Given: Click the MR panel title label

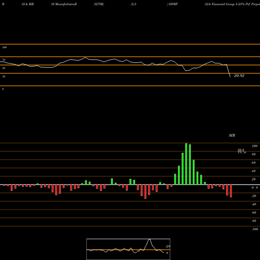Looking at the screenshot, I should (232, 135).
